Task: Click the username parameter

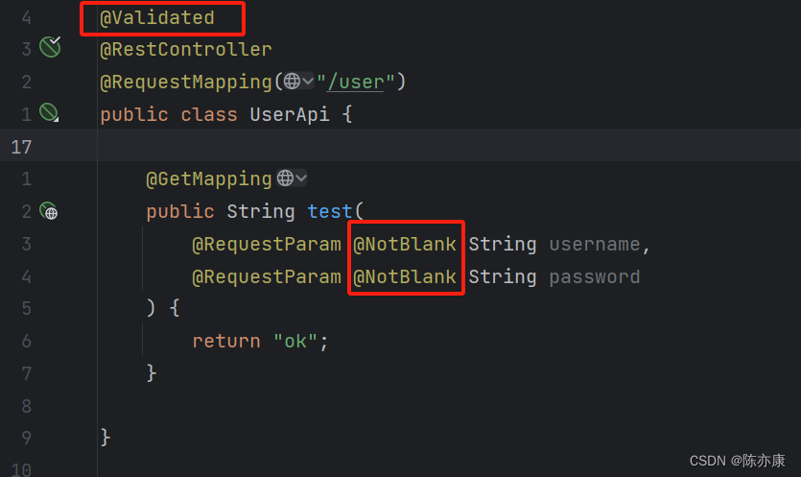Action: (x=595, y=245)
